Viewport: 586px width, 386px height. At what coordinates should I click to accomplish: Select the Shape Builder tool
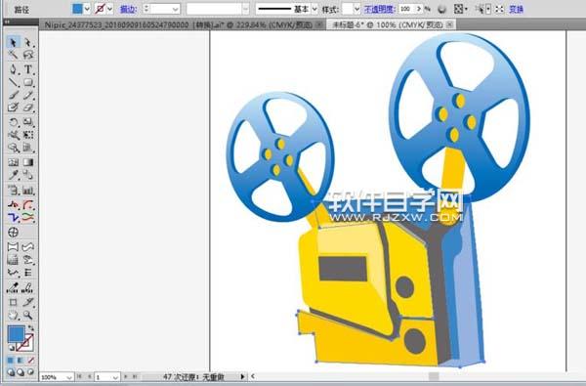pyautogui.click(x=13, y=148)
